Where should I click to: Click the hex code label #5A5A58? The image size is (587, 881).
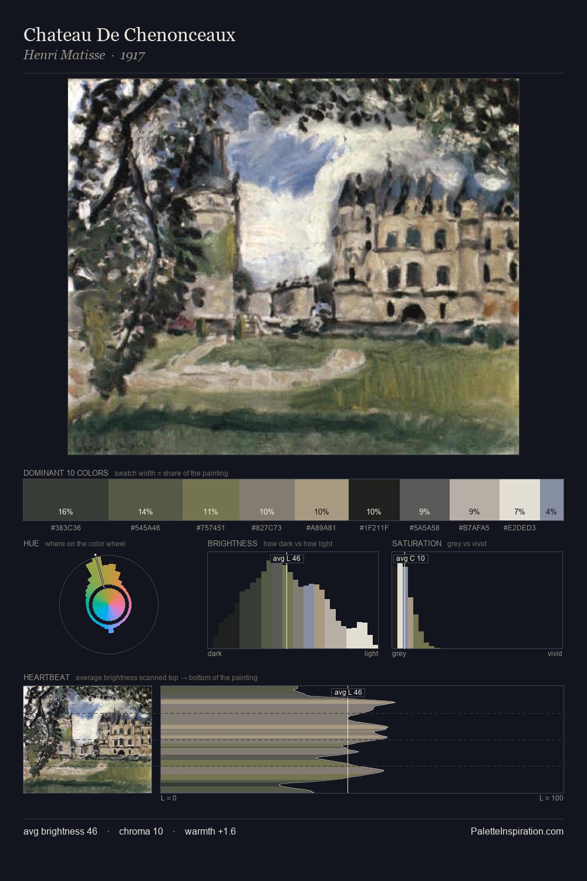coord(424,528)
